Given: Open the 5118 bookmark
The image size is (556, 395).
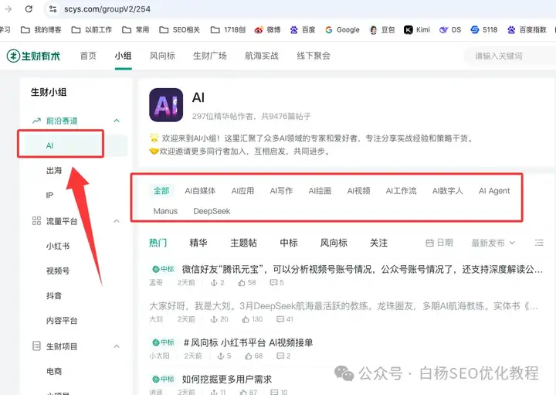Looking at the screenshot, I should point(484,30).
